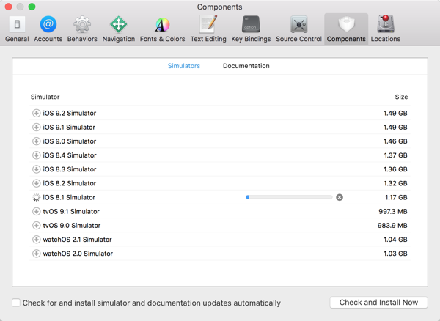Download the watchOS 2.0 Simulator
The width and height of the screenshot is (440, 321).
(x=36, y=253)
